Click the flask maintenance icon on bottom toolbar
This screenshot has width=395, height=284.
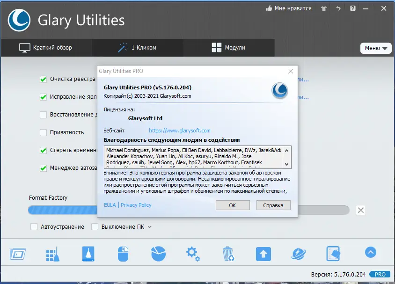point(88,253)
